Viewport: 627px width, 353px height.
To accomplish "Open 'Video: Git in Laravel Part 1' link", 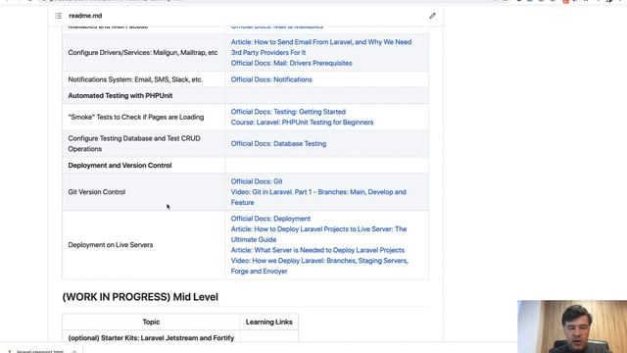I will tap(318, 197).
